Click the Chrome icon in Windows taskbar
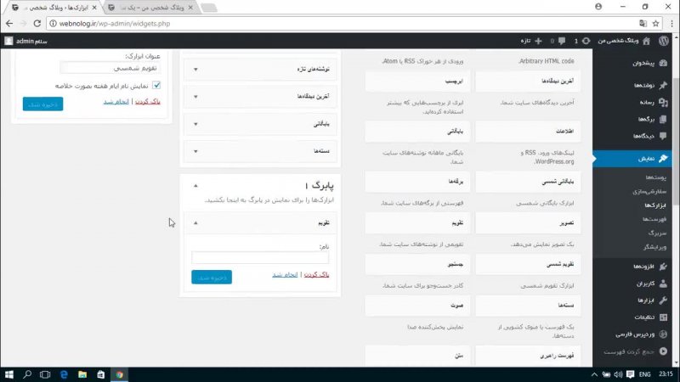 click(120, 374)
